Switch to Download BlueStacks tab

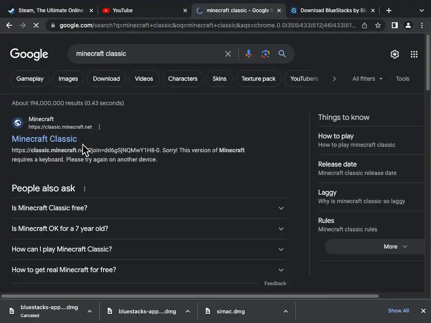333,11
